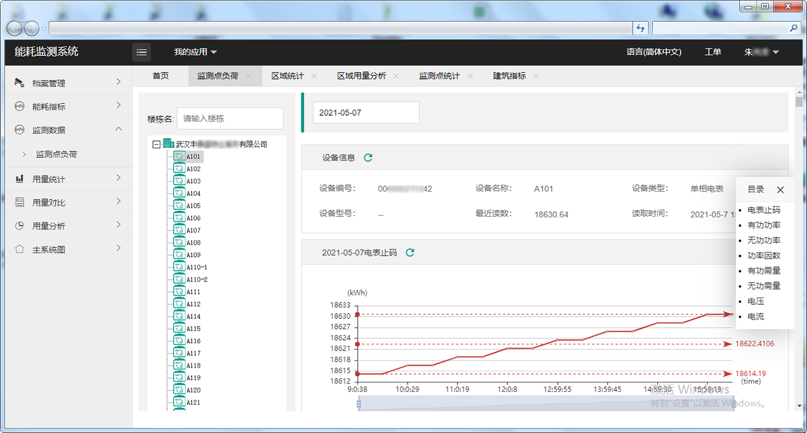Screen dimensions: 807x433
Task: Click the company building icon in tree
Action: [x=168, y=144]
